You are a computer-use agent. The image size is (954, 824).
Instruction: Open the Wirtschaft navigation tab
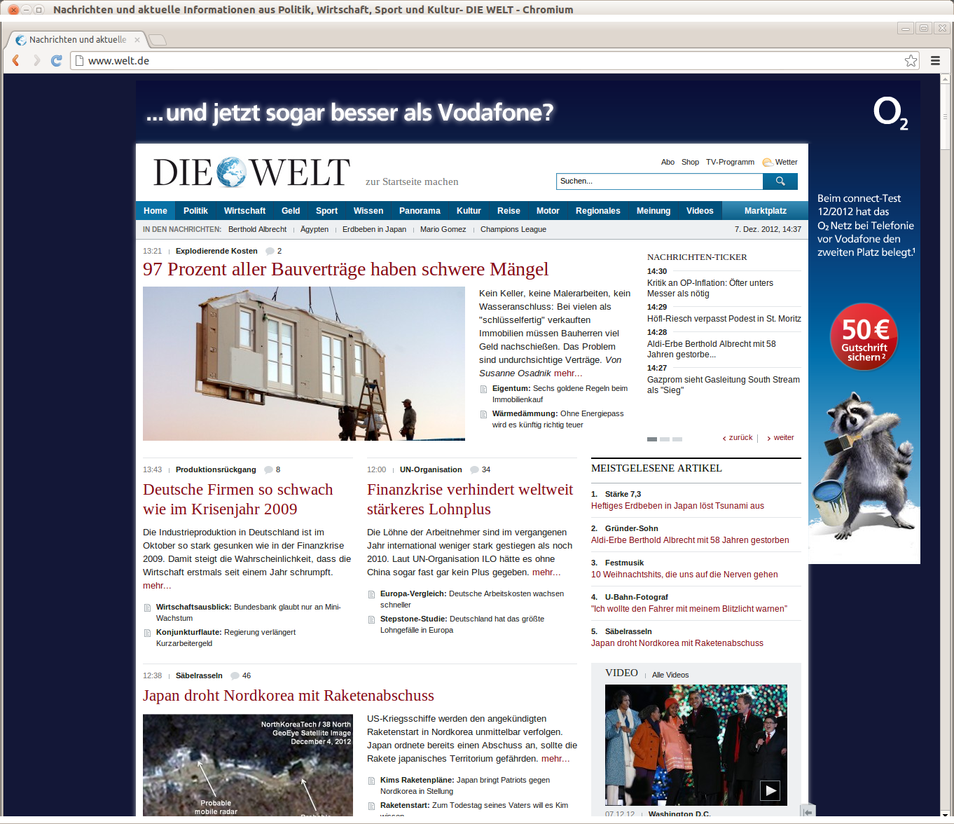coord(244,211)
